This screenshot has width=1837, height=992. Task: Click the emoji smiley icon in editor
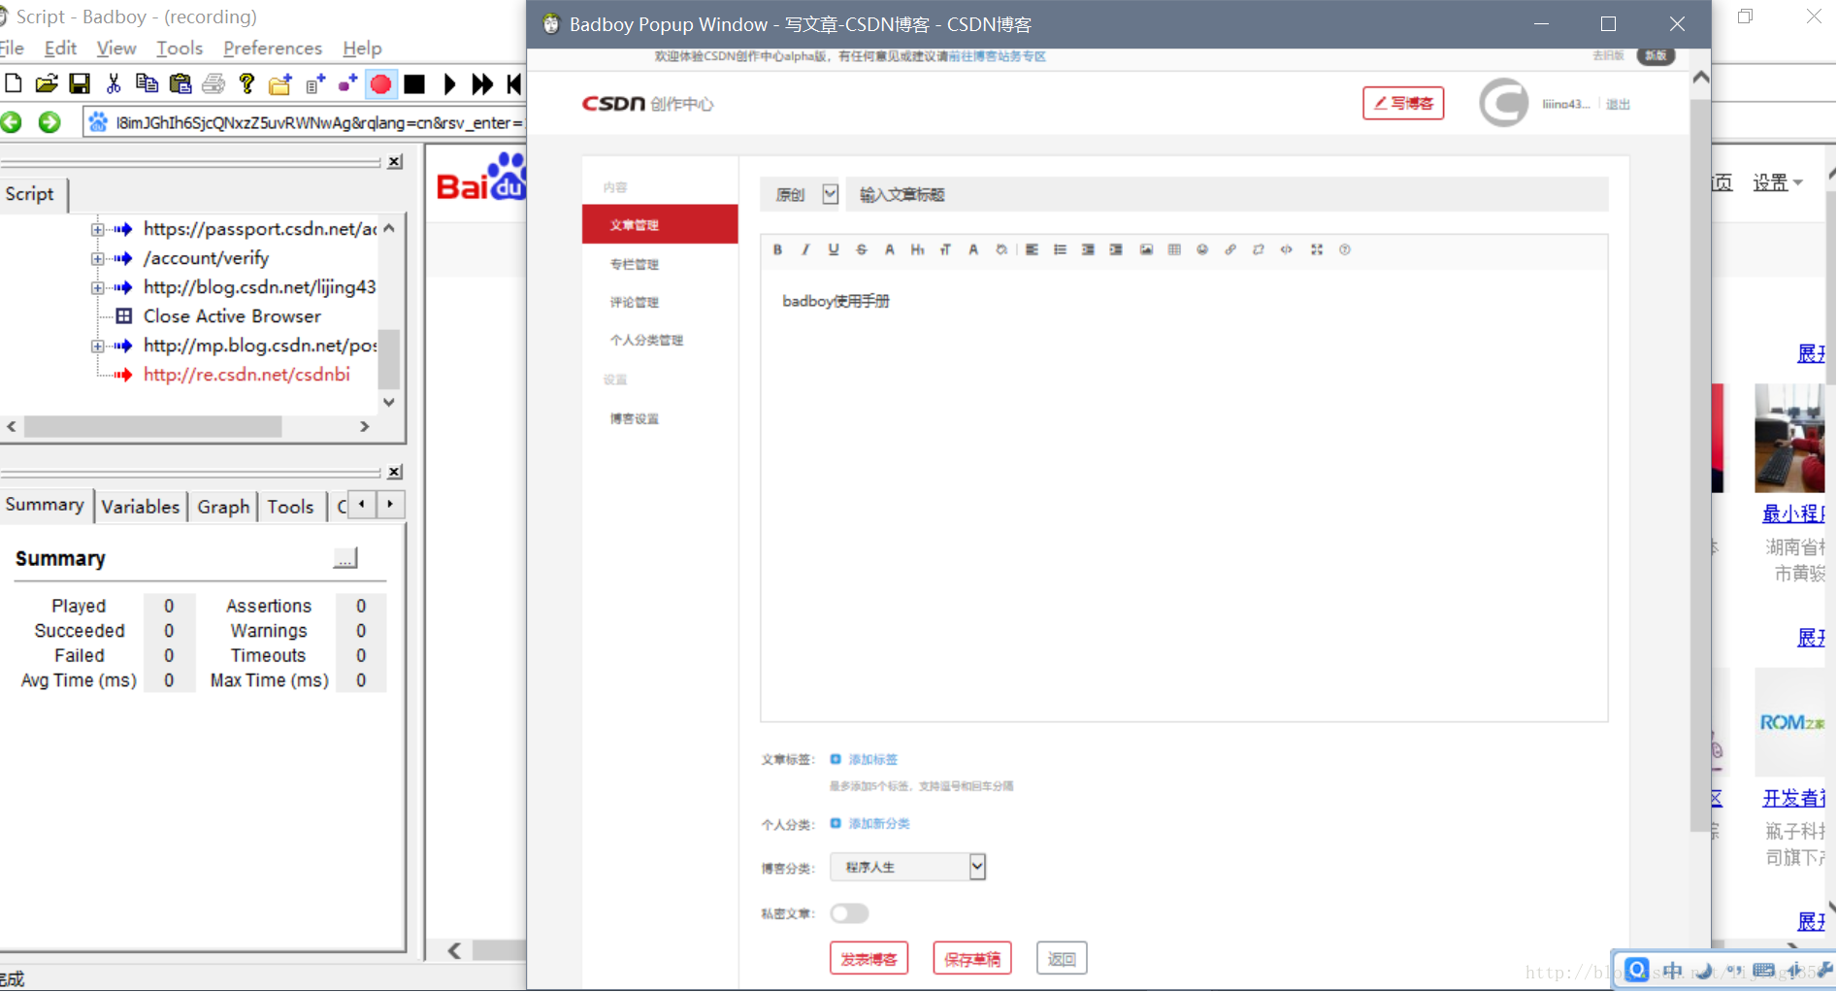pyautogui.click(x=1202, y=249)
